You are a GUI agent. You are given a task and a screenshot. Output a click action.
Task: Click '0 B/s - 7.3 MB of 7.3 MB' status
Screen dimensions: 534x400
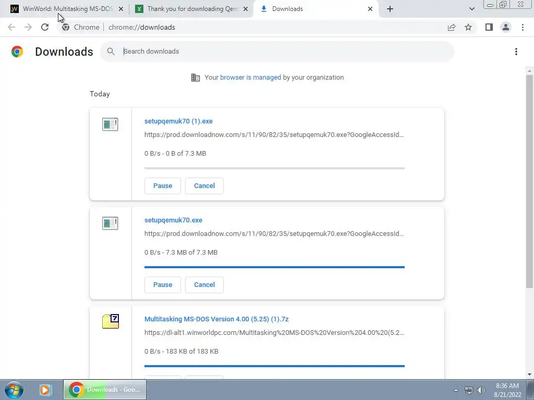pyautogui.click(x=181, y=253)
